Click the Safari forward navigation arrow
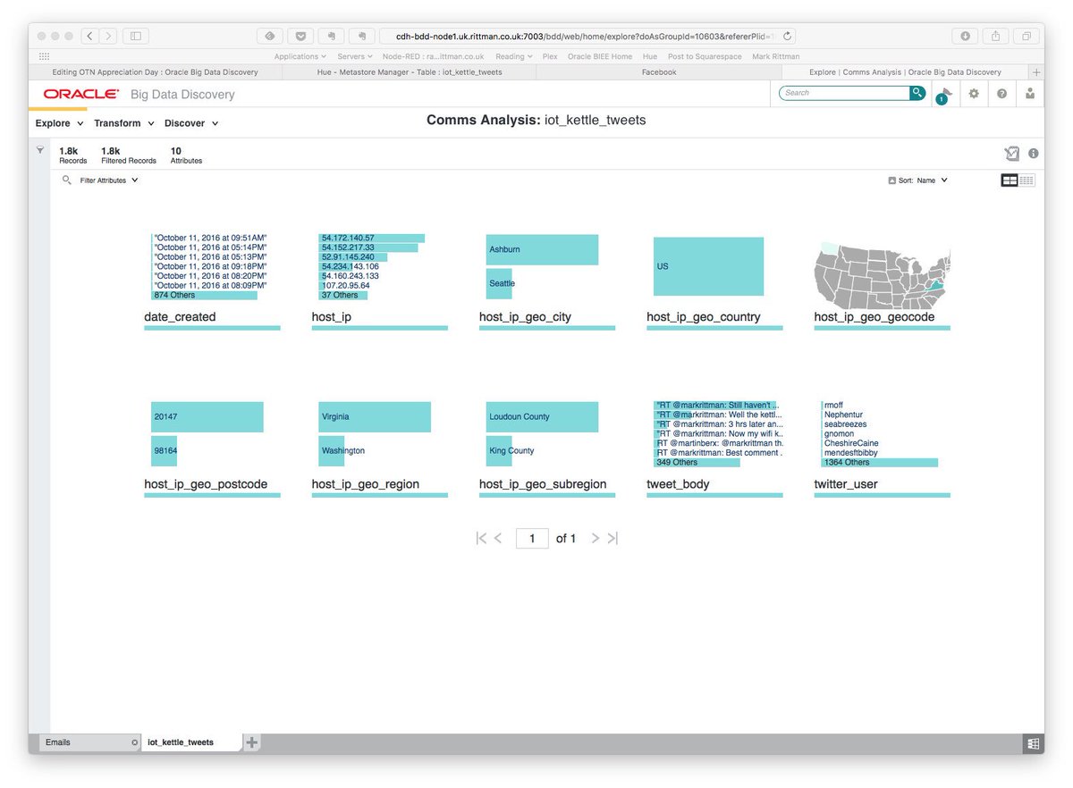 pos(108,36)
